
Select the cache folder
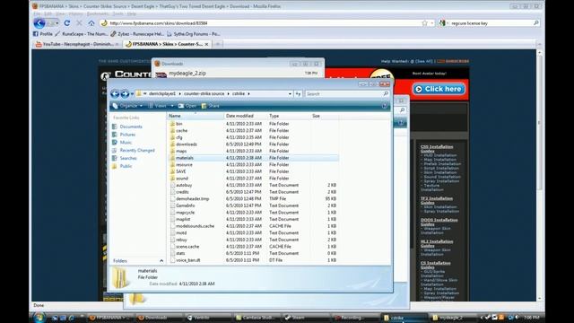tap(181, 130)
